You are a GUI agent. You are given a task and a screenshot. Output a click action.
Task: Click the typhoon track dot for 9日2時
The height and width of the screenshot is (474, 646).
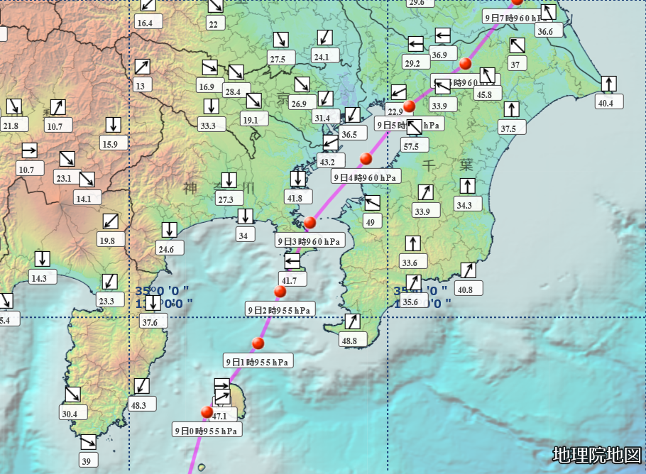tap(280, 292)
